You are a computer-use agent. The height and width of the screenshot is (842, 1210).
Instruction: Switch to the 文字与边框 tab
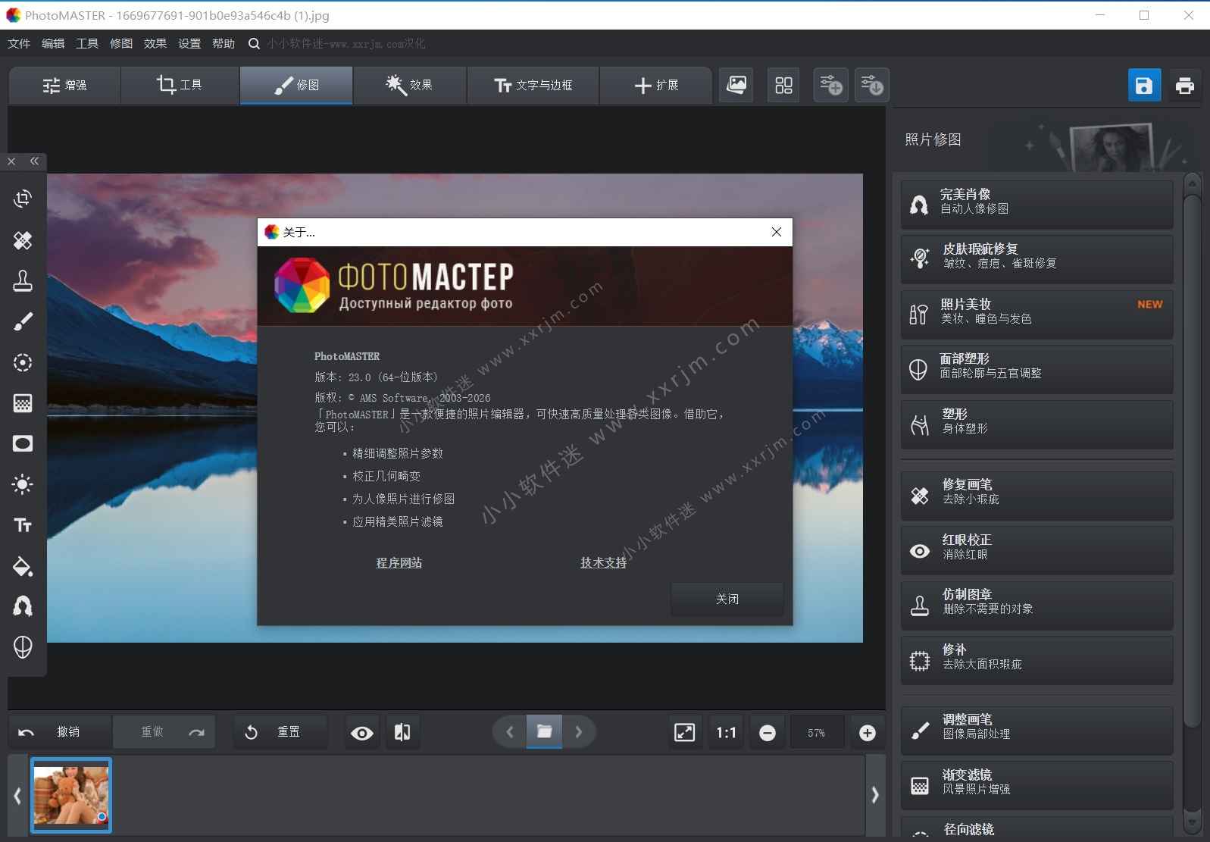(x=533, y=86)
